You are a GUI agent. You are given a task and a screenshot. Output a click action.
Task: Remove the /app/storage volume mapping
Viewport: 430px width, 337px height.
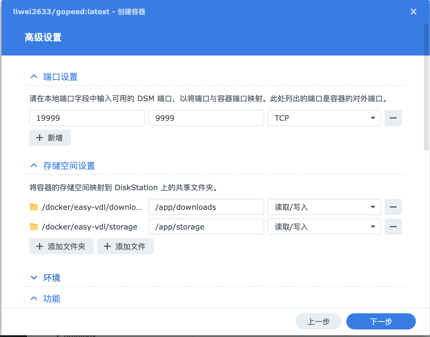tap(393, 227)
